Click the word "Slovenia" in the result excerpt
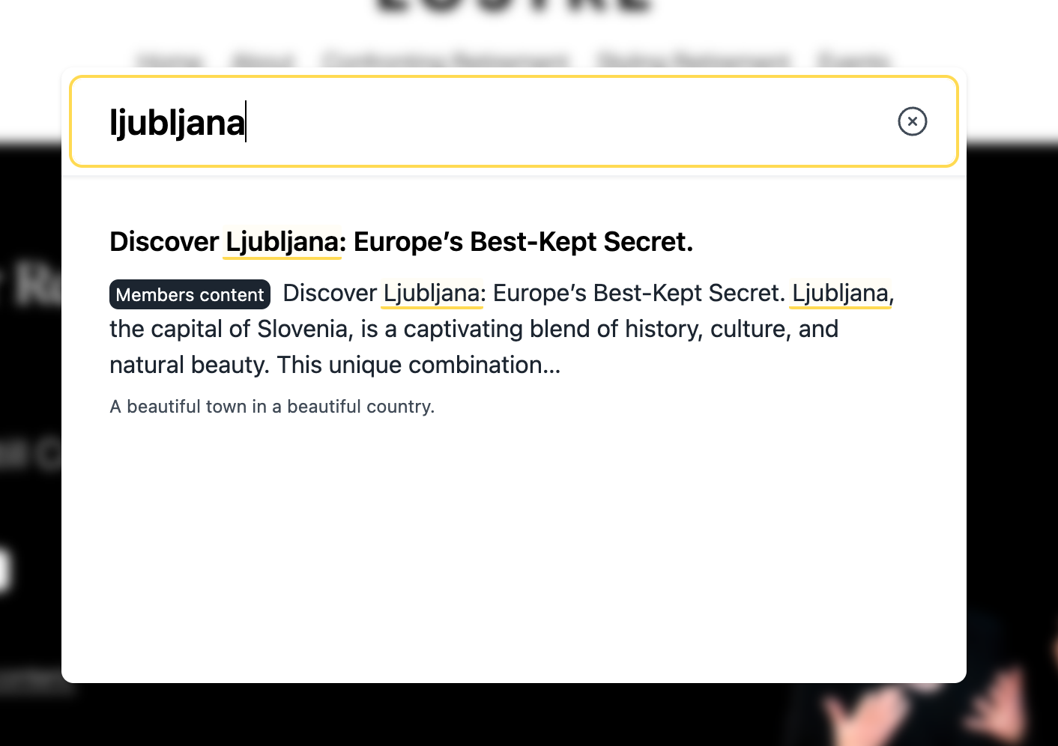 (304, 329)
